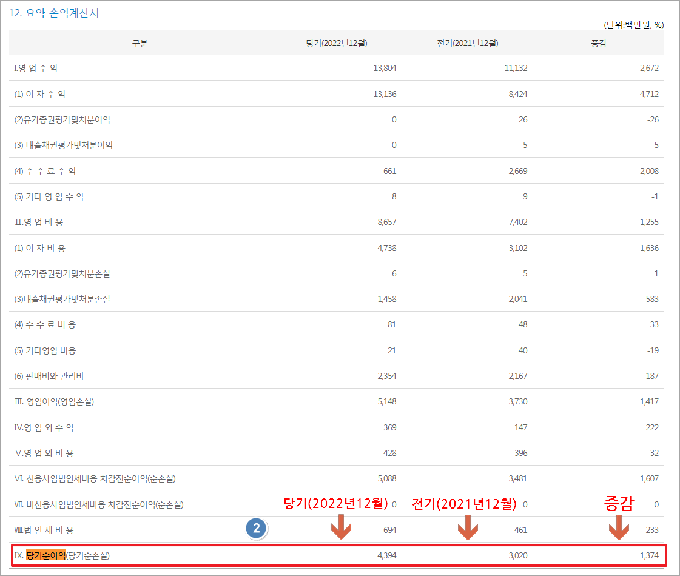Select the 증감 value 1,374 in highlighted row
The image size is (680, 576).
(x=650, y=555)
